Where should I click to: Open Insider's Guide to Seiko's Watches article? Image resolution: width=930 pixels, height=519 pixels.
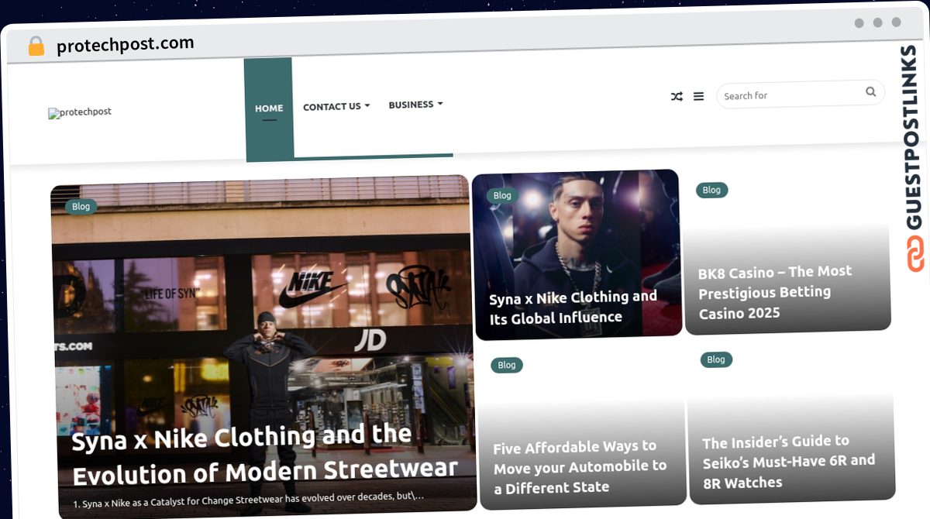[788, 462]
